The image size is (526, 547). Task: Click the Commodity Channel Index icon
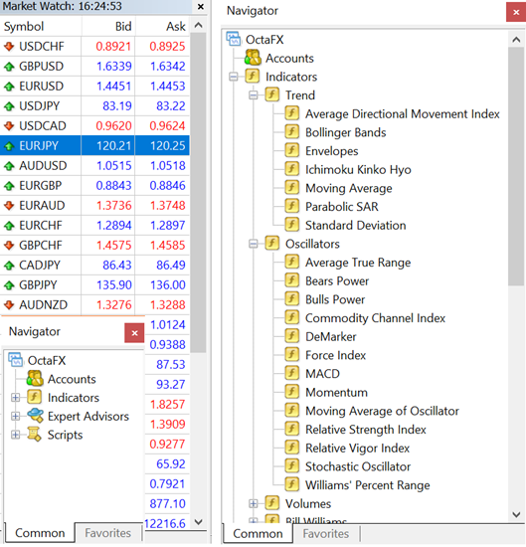coord(292,317)
